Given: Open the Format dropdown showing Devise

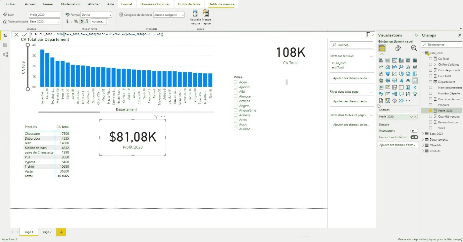Looking at the screenshot, I should [x=96, y=15].
